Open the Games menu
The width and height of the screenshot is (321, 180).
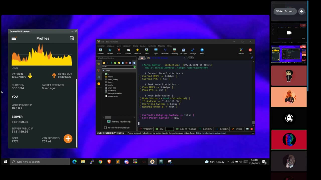coord(143,46)
